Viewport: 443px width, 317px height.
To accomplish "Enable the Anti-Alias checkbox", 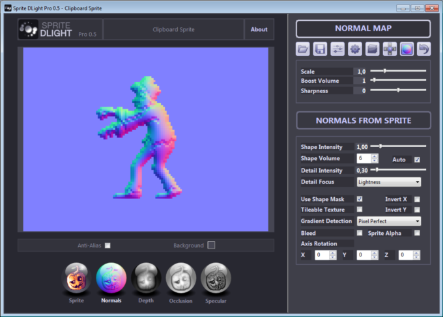I will 107,245.
